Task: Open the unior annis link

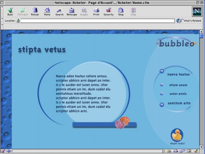Action: (178, 94)
